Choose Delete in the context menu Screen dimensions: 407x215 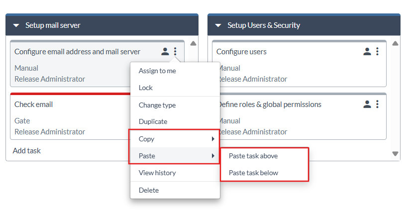pos(148,190)
